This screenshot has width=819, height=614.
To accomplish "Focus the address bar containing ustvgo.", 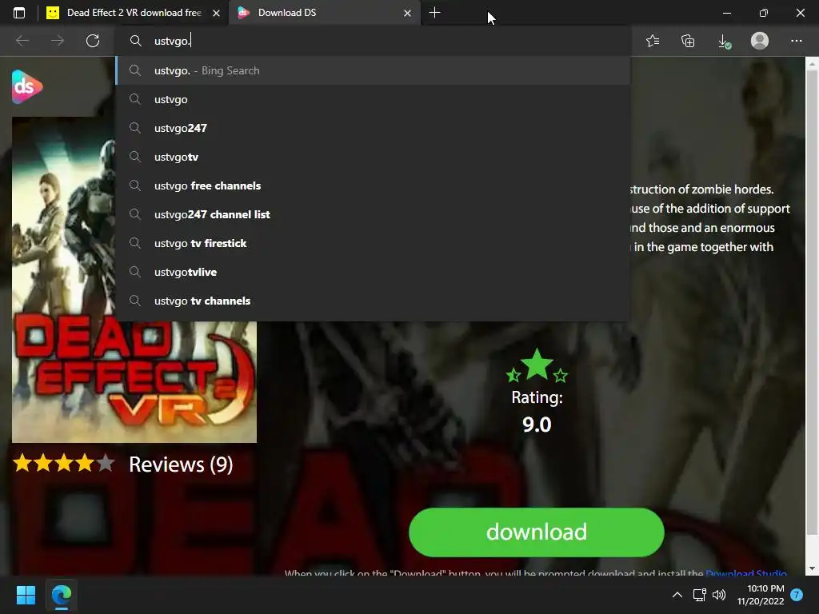I will point(373,41).
